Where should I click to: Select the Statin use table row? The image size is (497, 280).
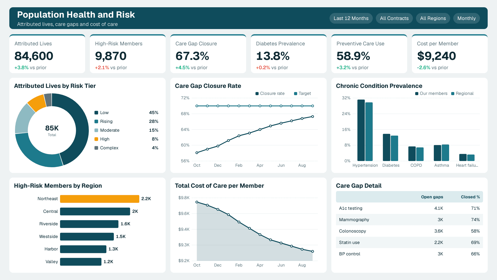410,242
